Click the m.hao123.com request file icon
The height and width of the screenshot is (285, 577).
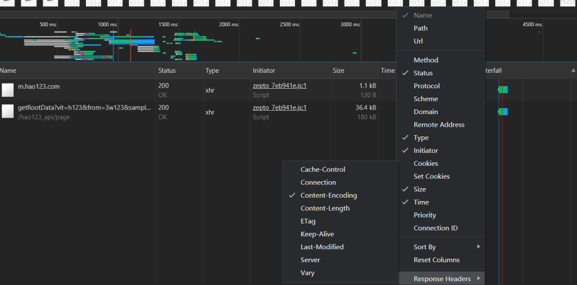[7, 90]
